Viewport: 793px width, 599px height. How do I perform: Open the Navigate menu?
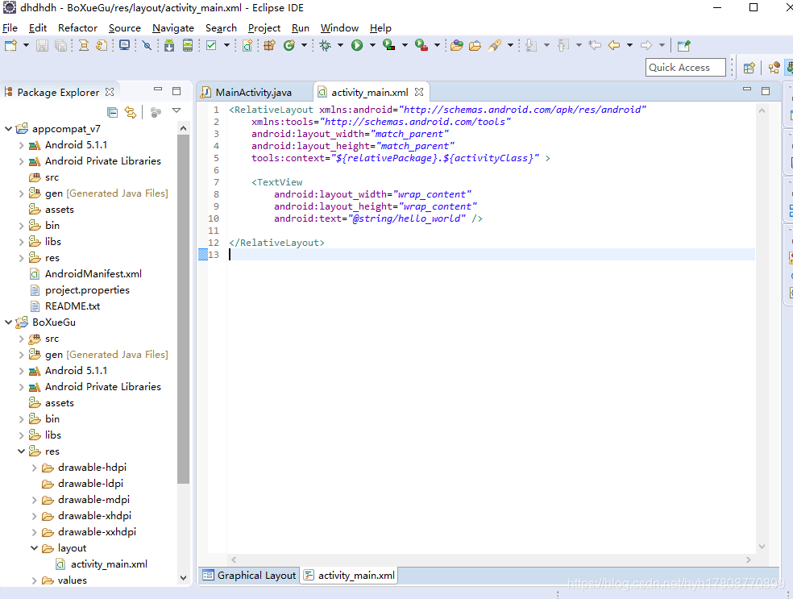173,28
